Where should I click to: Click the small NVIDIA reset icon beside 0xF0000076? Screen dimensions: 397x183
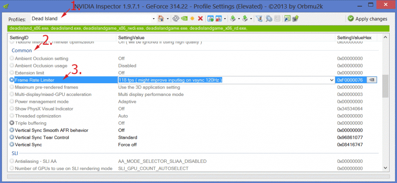pyautogui.click(x=371, y=80)
